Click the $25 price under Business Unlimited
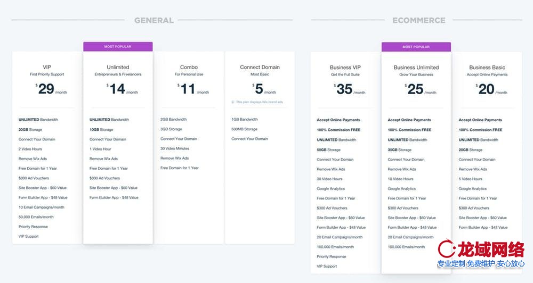 (416, 89)
